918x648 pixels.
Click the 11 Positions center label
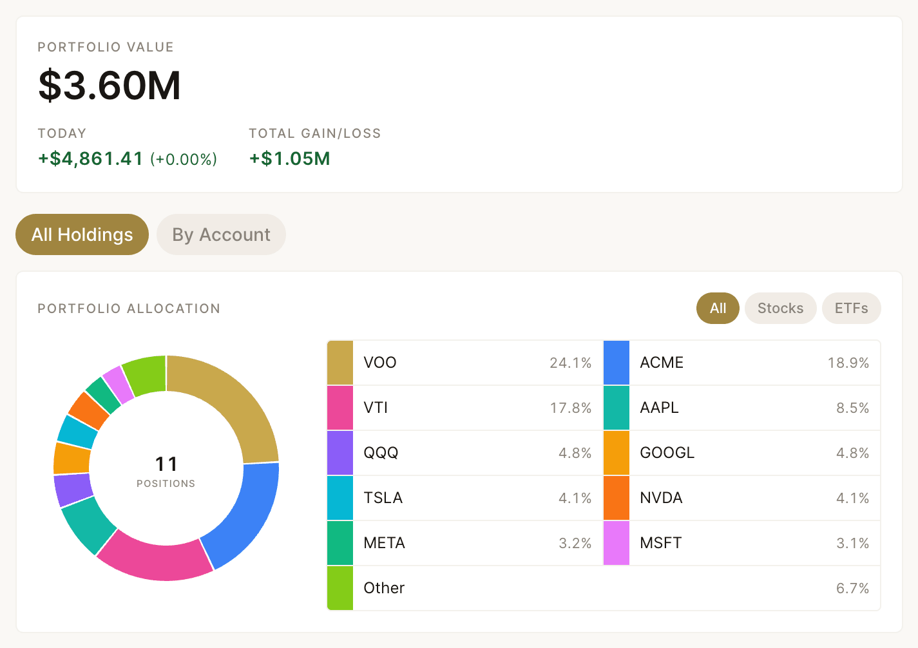166,470
